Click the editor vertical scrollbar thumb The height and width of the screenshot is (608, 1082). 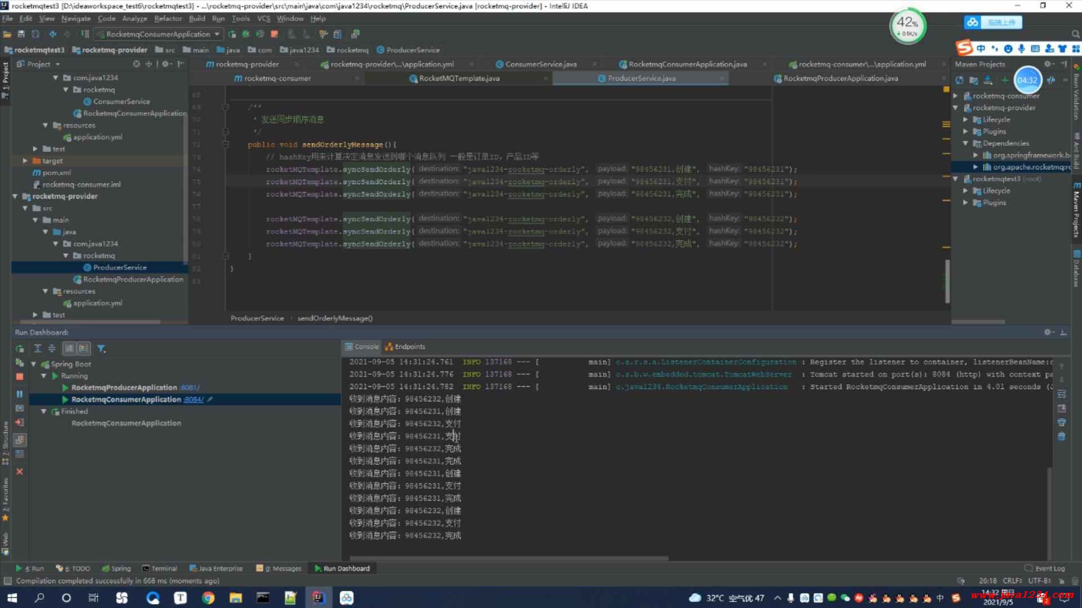pyautogui.click(x=947, y=281)
